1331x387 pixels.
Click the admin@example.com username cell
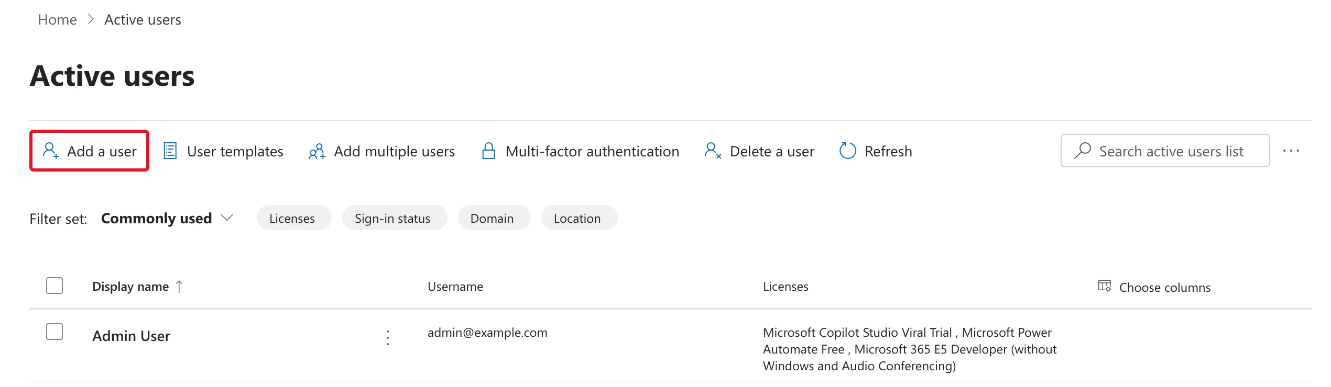click(487, 333)
